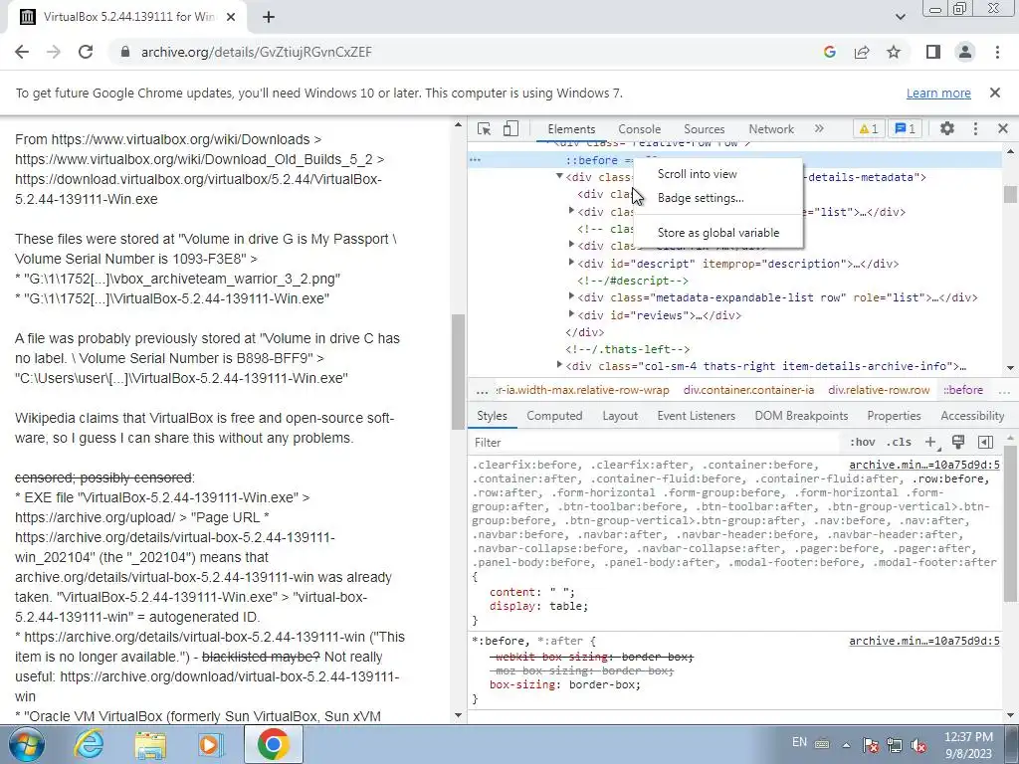Click the 'display: table;' declaration

(x=538, y=606)
